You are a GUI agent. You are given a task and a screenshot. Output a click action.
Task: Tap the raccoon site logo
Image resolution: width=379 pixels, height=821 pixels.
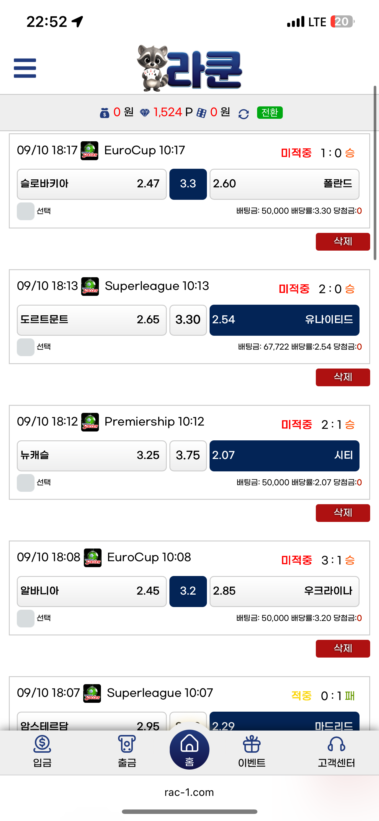(x=189, y=68)
